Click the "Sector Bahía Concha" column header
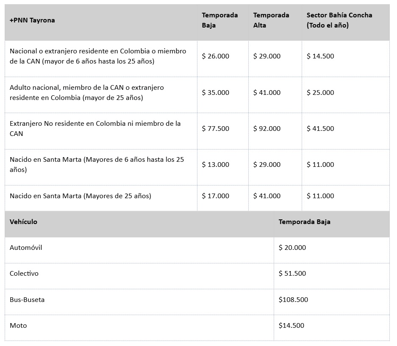This screenshot has width=397, height=346. pyautogui.click(x=339, y=20)
